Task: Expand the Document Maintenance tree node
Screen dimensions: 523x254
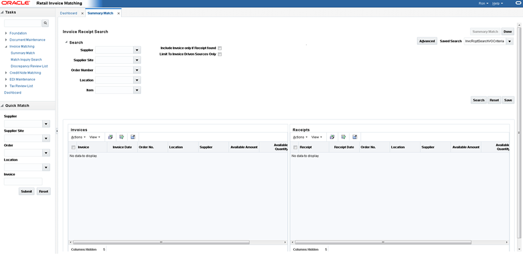Action: click(6, 40)
